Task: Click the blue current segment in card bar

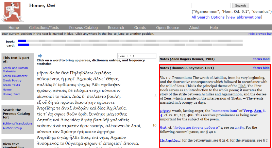Action: pos(23,45)
